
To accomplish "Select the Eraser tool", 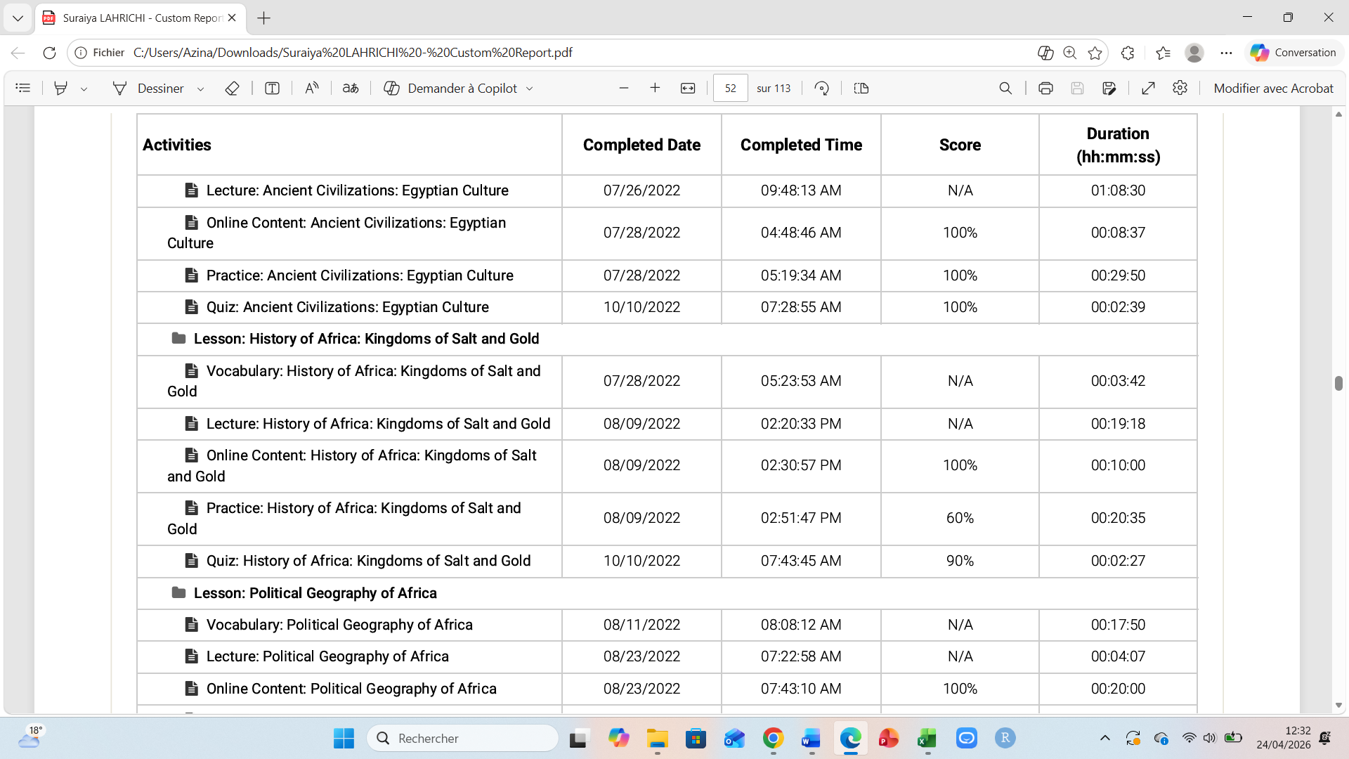I will (232, 88).
